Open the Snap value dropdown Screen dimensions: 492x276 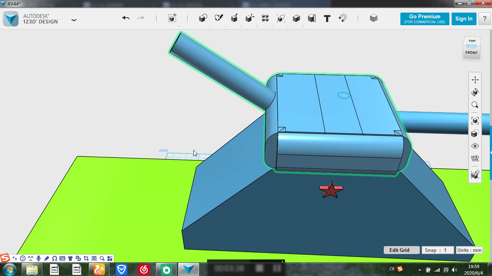coord(438,250)
